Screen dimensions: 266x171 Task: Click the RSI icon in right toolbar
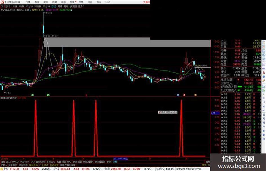264,69
